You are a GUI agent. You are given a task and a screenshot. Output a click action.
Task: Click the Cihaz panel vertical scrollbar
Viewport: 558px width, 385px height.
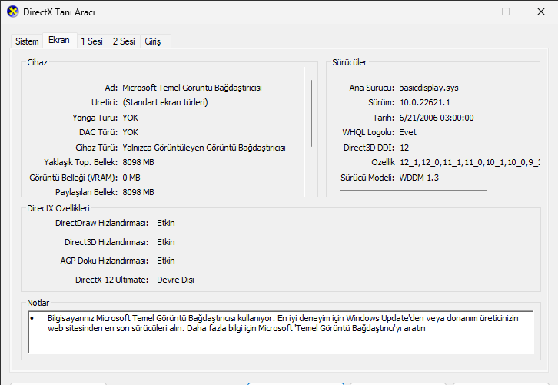(311, 113)
